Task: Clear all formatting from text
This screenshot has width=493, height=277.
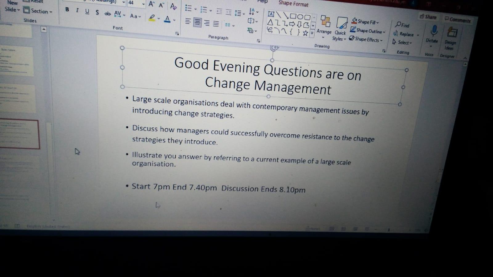Action: [173, 6]
